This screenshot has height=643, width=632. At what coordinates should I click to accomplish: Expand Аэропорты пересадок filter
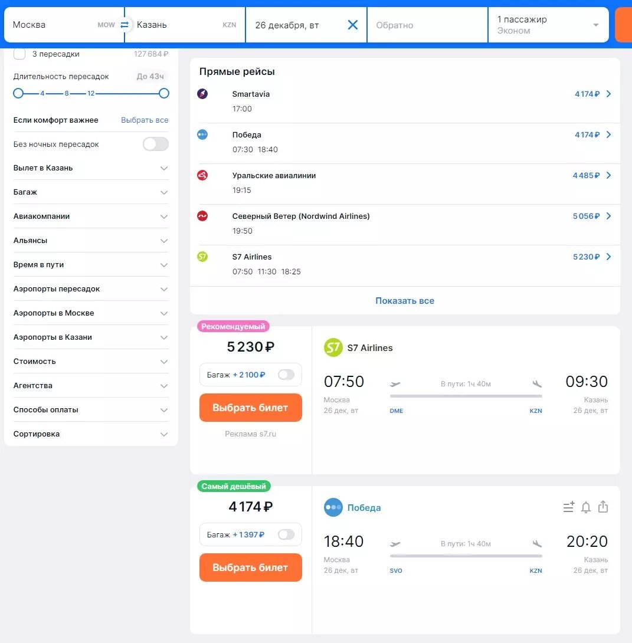coord(91,288)
